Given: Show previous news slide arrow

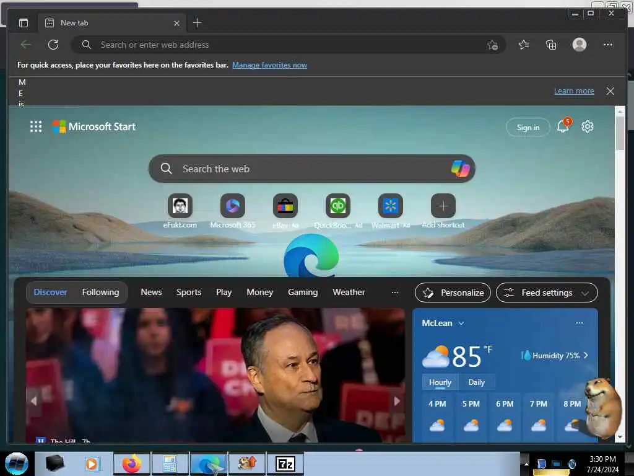Looking at the screenshot, I should (x=33, y=401).
